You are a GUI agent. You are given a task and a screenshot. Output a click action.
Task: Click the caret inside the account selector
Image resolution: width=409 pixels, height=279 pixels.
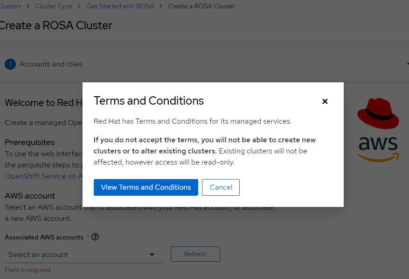[152, 254]
